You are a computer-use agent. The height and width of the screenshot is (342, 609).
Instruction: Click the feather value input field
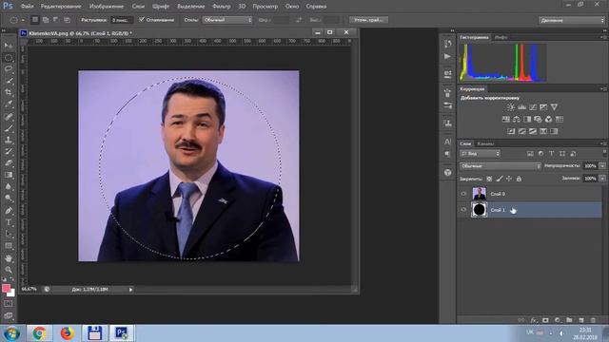[122, 20]
